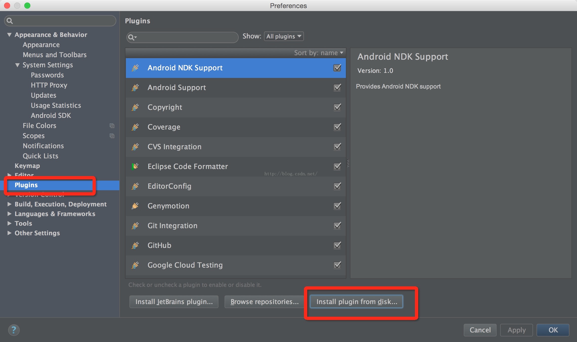This screenshot has width=577, height=342.
Task: Focus the settings search field
Action: coord(60,21)
